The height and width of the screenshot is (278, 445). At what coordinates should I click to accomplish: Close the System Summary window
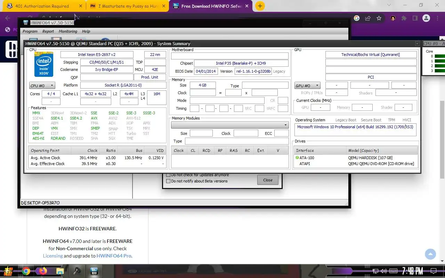coord(417,44)
